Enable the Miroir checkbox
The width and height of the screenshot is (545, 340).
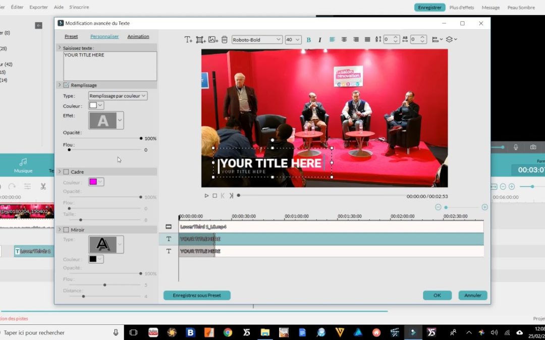(x=66, y=229)
